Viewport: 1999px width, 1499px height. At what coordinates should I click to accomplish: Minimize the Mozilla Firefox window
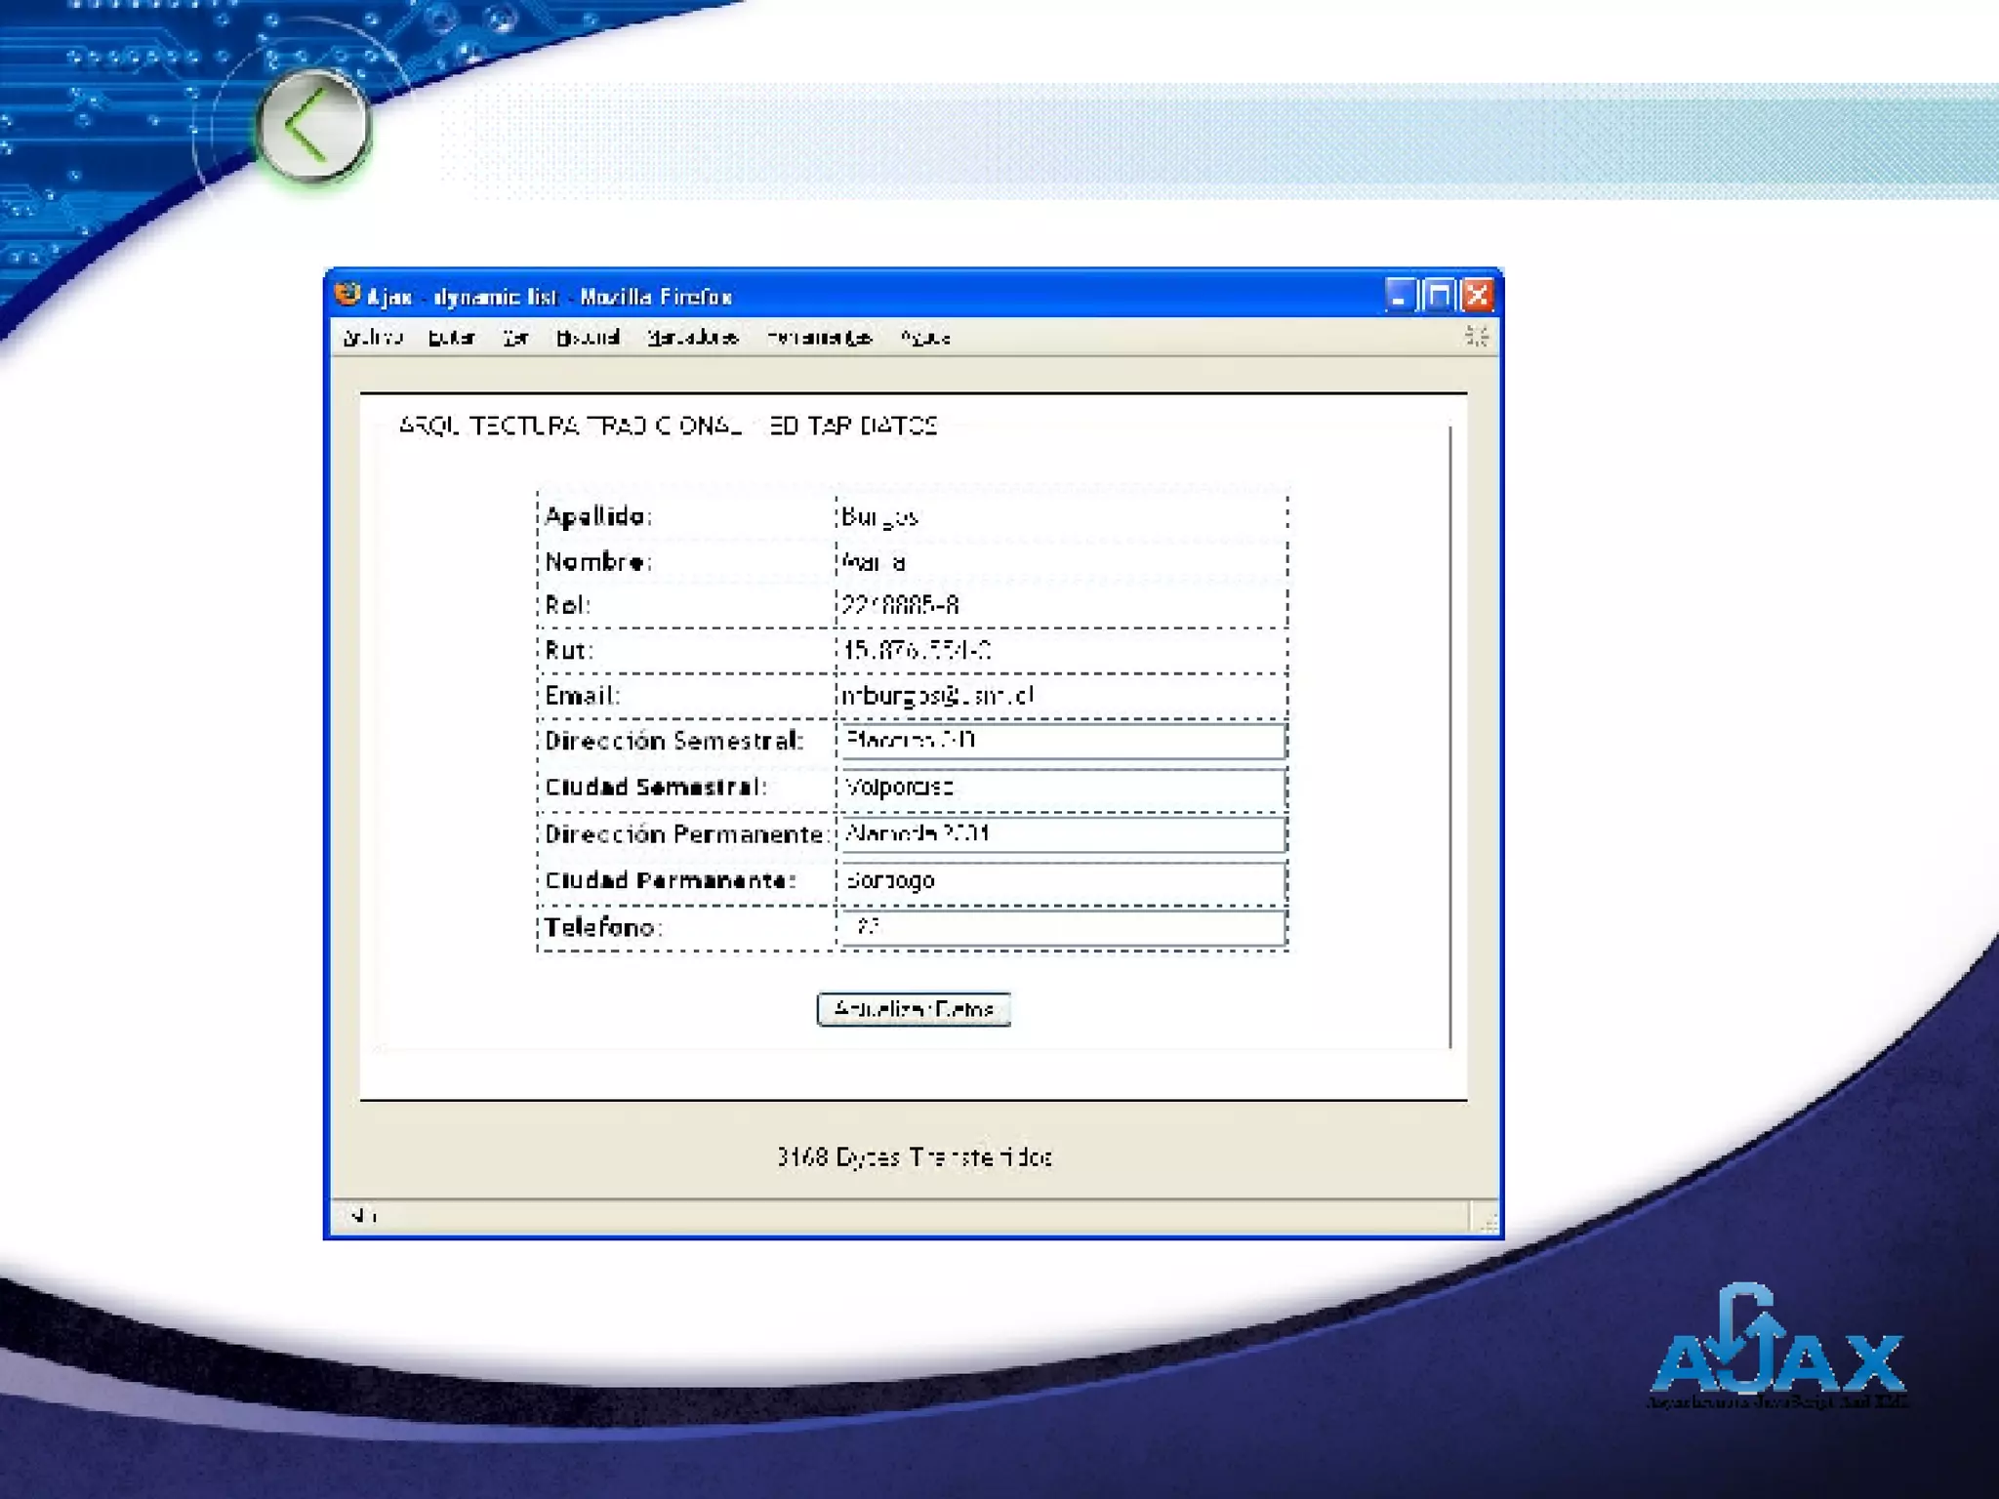coord(1400,295)
